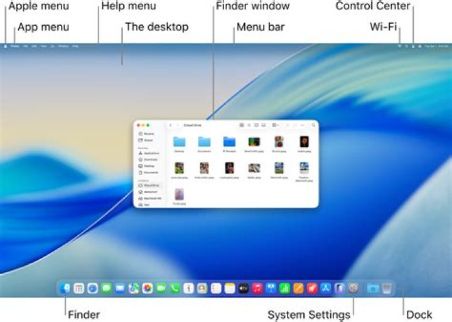Select Applications in Finder sidebar

[x=149, y=153]
